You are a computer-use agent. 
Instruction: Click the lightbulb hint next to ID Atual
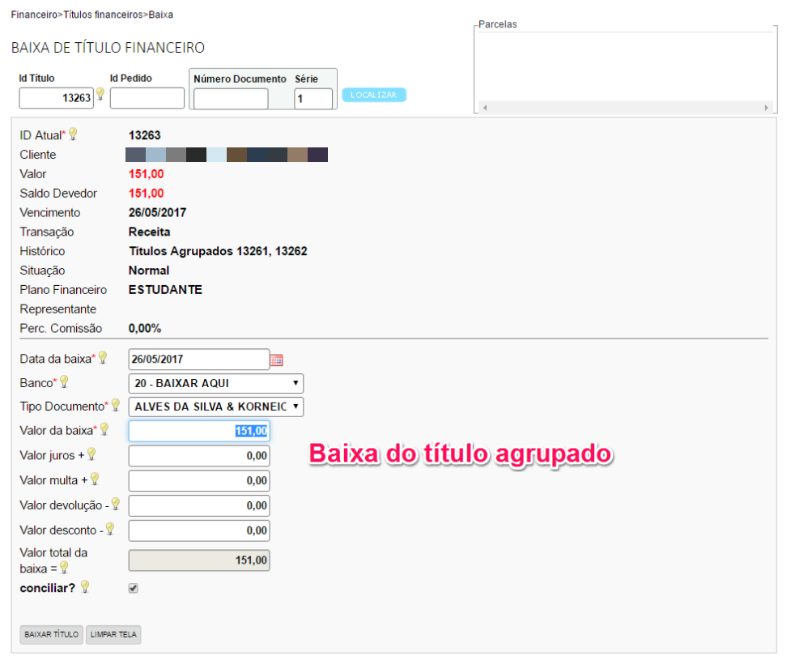point(72,134)
